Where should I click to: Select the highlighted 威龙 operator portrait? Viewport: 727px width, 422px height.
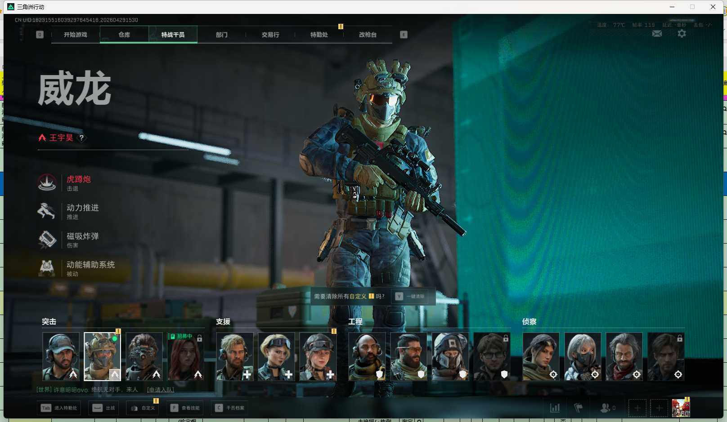[102, 356]
